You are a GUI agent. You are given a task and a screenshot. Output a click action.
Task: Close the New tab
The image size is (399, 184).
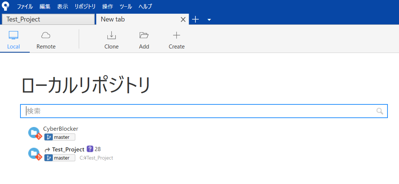[x=183, y=20]
